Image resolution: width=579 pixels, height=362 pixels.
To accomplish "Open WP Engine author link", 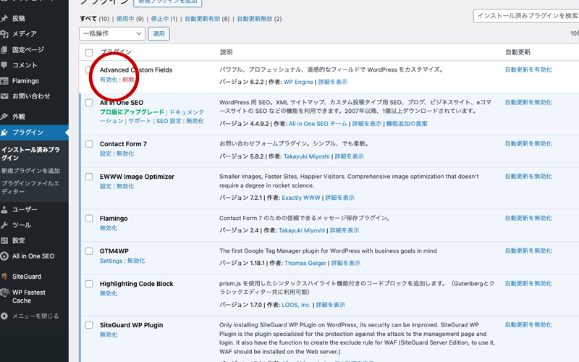I will click(298, 82).
